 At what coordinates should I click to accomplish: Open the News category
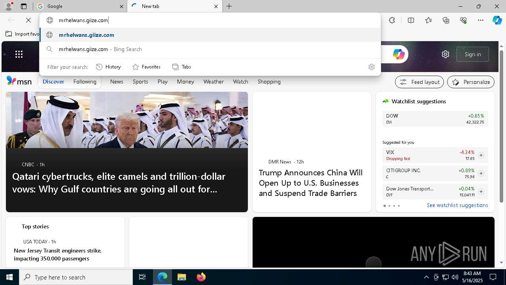pyautogui.click(x=117, y=82)
